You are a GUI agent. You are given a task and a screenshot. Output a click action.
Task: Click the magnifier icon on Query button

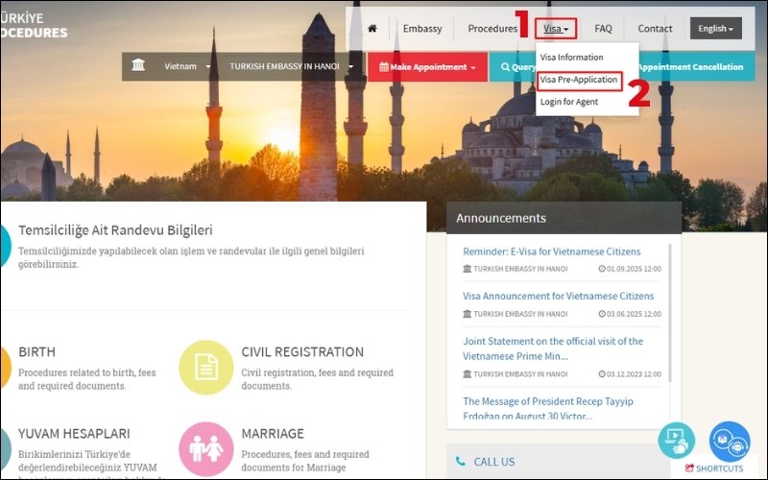pyautogui.click(x=506, y=66)
